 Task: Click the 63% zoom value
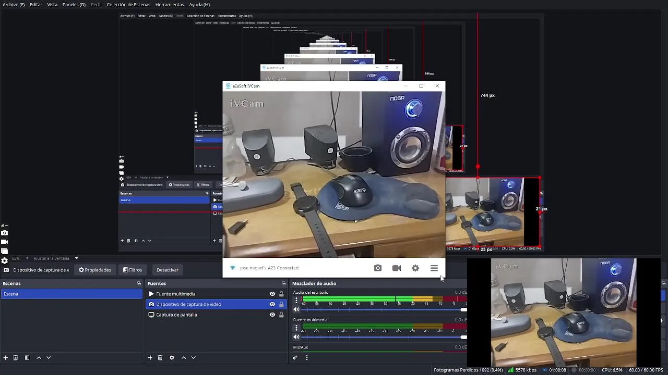click(x=16, y=258)
